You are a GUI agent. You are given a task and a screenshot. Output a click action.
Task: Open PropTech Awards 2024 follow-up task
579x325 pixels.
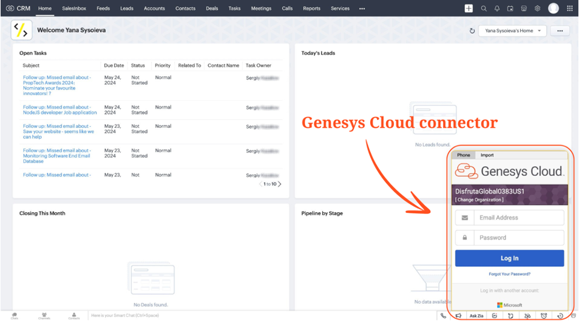pos(56,85)
